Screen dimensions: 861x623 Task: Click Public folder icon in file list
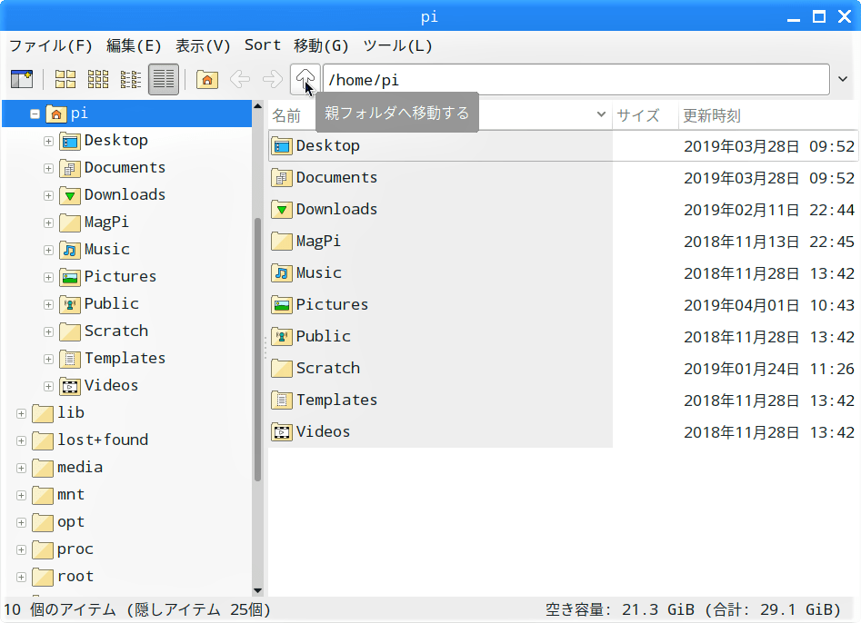coord(282,337)
